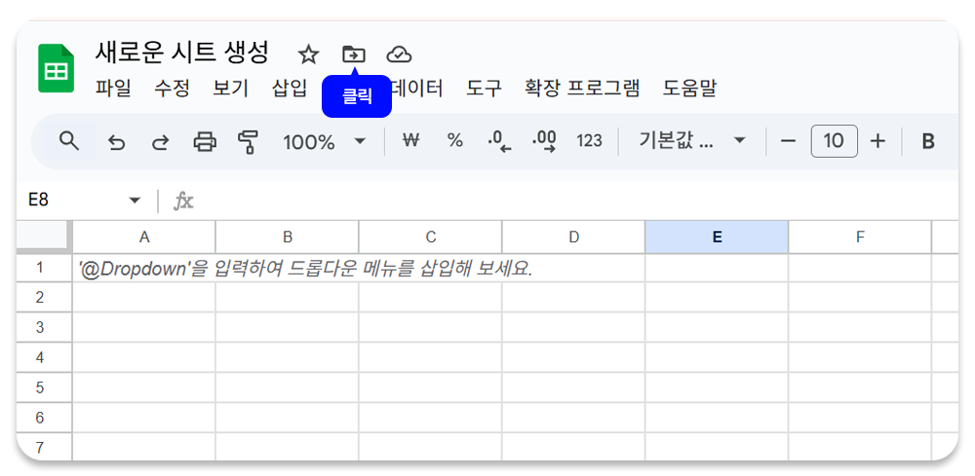Increase font size with the plus button
Image resolution: width=975 pixels, height=476 pixels.
point(877,141)
